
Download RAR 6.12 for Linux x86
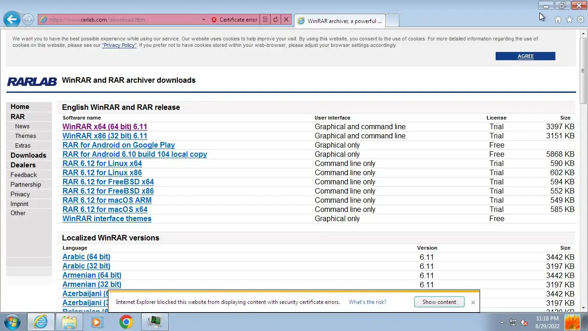pyautogui.click(x=102, y=172)
